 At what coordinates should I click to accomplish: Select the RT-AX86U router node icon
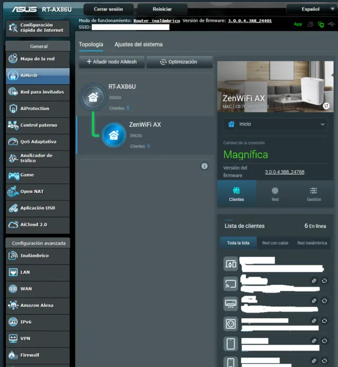[93, 97]
